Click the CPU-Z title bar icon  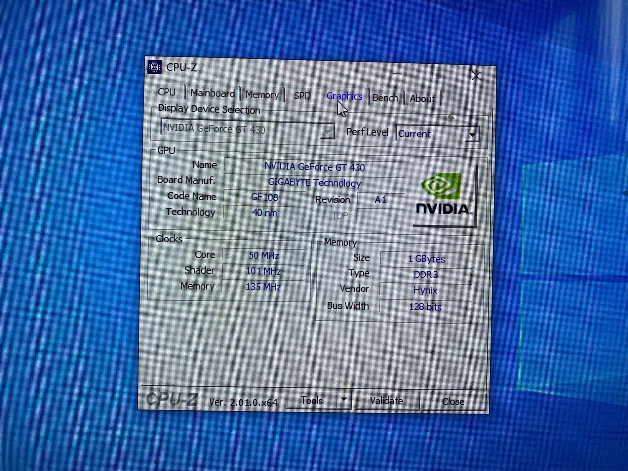(x=154, y=67)
